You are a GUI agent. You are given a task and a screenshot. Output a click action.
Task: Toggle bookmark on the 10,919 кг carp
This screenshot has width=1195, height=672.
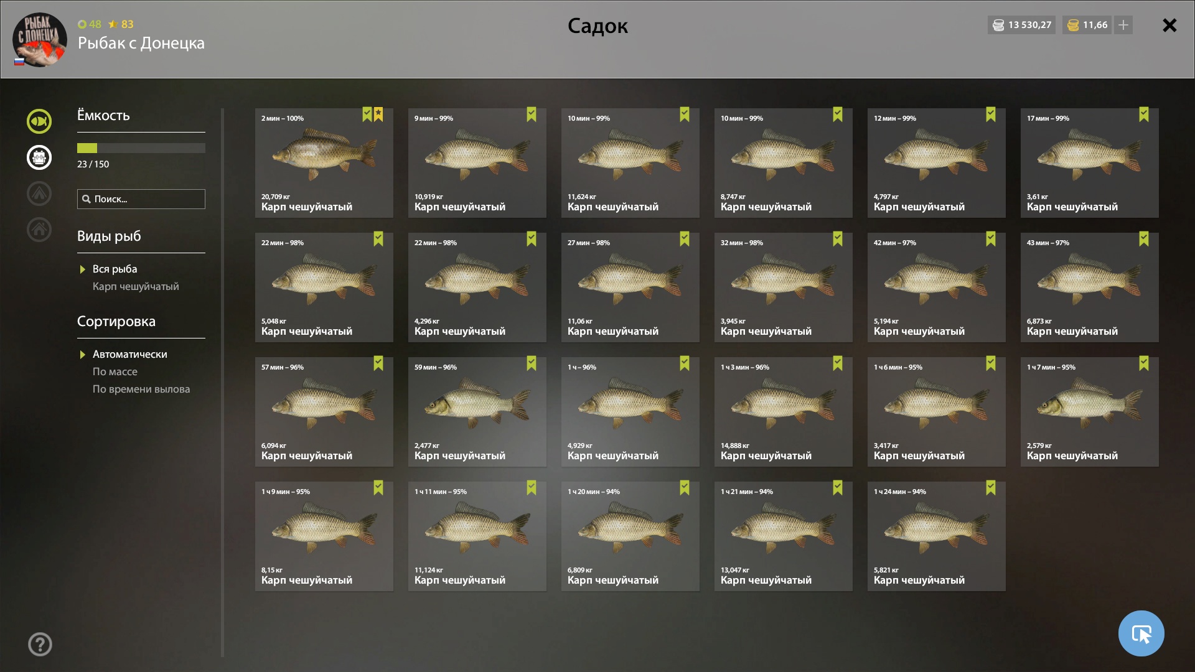[x=532, y=114]
